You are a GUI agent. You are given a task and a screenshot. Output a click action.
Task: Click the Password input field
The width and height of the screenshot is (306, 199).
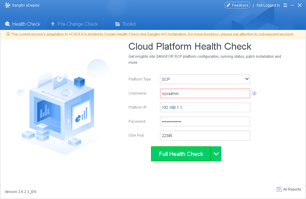click(x=205, y=121)
